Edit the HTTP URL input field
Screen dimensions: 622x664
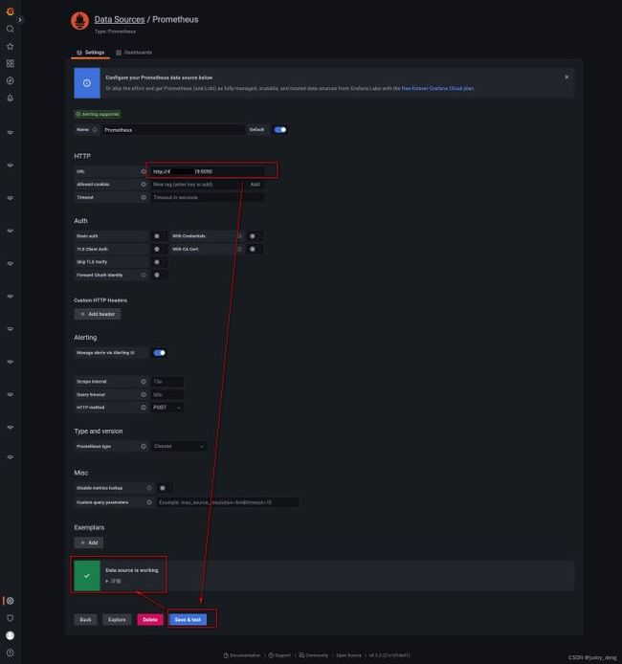tap(208, 171)
